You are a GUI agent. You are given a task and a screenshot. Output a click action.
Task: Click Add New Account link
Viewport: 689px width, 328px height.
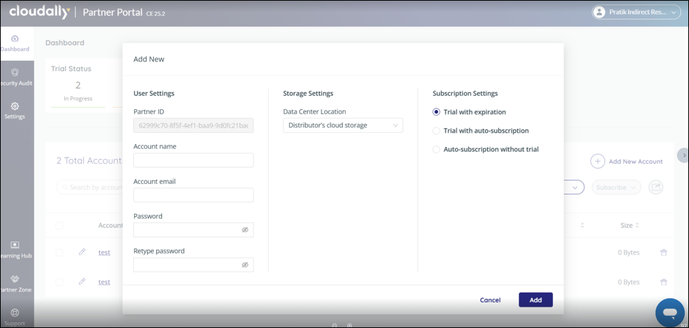[x=636, y=161]
